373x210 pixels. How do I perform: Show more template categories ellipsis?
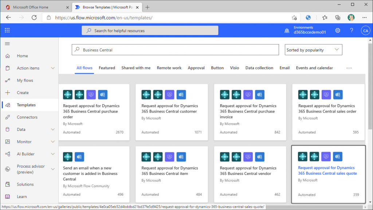tap(349, 68)
